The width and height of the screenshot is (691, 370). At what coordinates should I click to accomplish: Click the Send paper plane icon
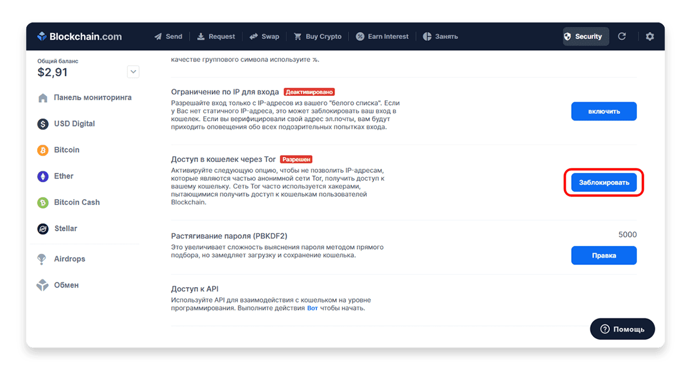(x=158, y=37)
